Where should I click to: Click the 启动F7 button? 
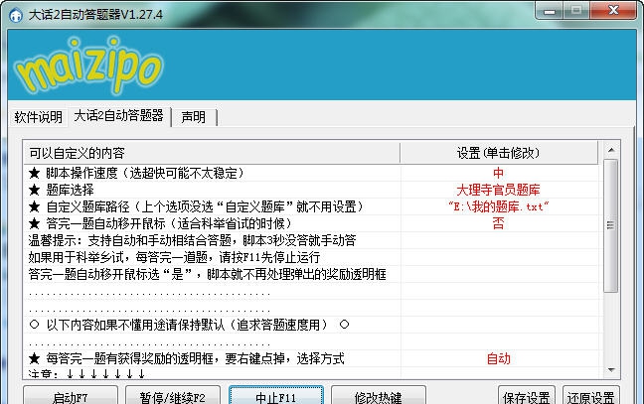[x=71, y=397]
